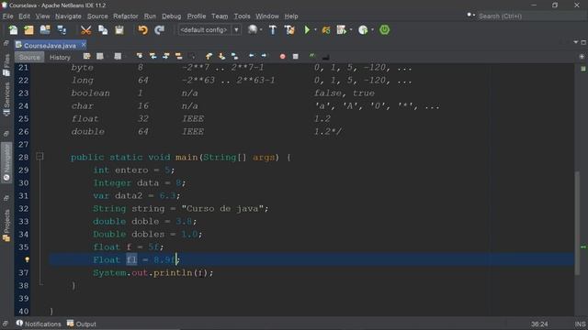This screenshot has width=588, height=330.
Task: Switch to Source view
Action: coord(29,57)
